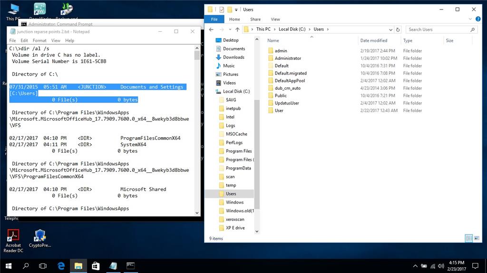Launch Microsoft Edge from the taskbar

tap(61, 266)
